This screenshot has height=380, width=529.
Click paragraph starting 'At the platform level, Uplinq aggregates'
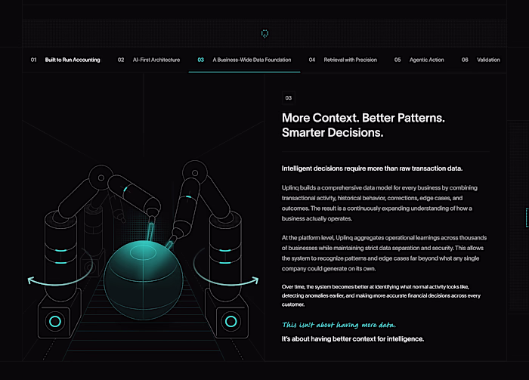[384, 253]
